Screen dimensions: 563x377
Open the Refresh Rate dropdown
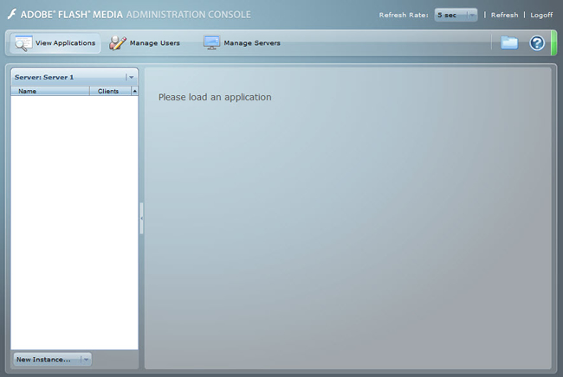[x=456, y=15]
